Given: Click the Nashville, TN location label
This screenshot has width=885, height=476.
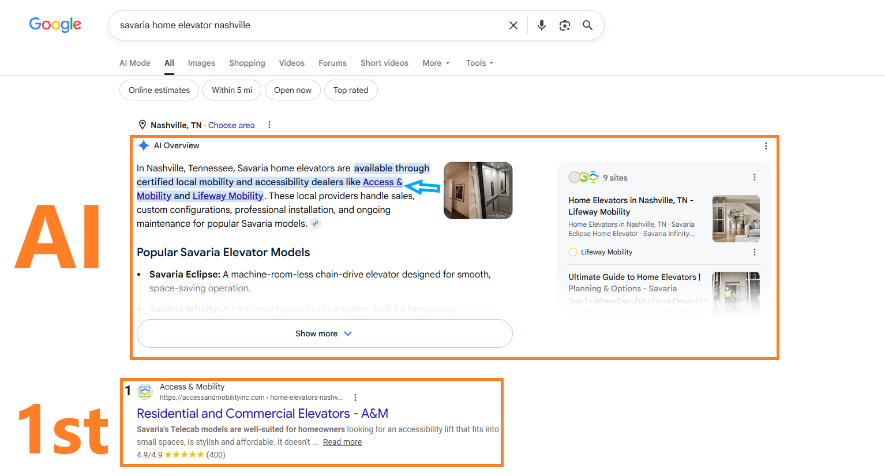Looking at the screenshot, I should [x=176, y=125].
